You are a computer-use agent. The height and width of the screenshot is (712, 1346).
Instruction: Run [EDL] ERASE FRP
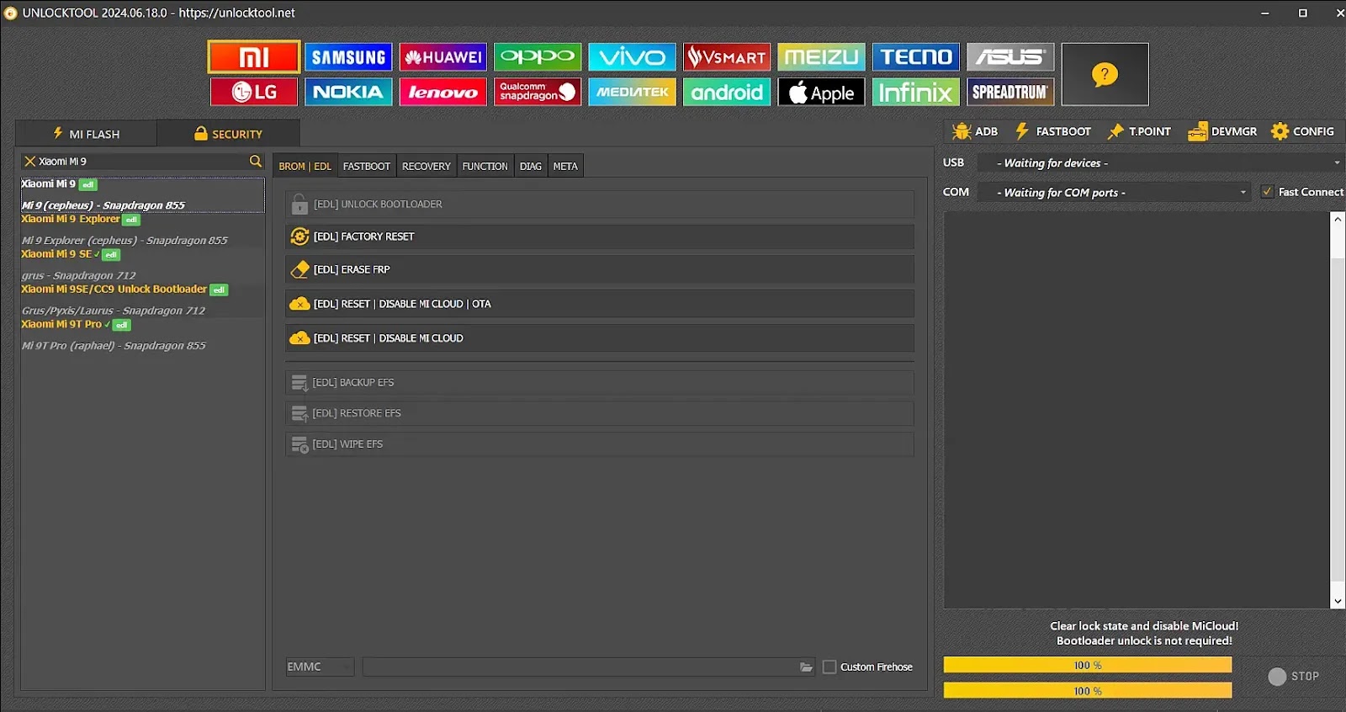[600, 269]
